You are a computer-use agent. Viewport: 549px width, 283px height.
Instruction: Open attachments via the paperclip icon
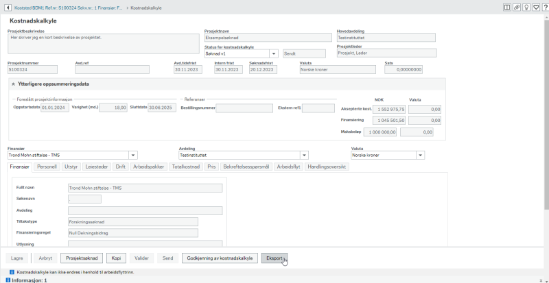tap(517, 8)
